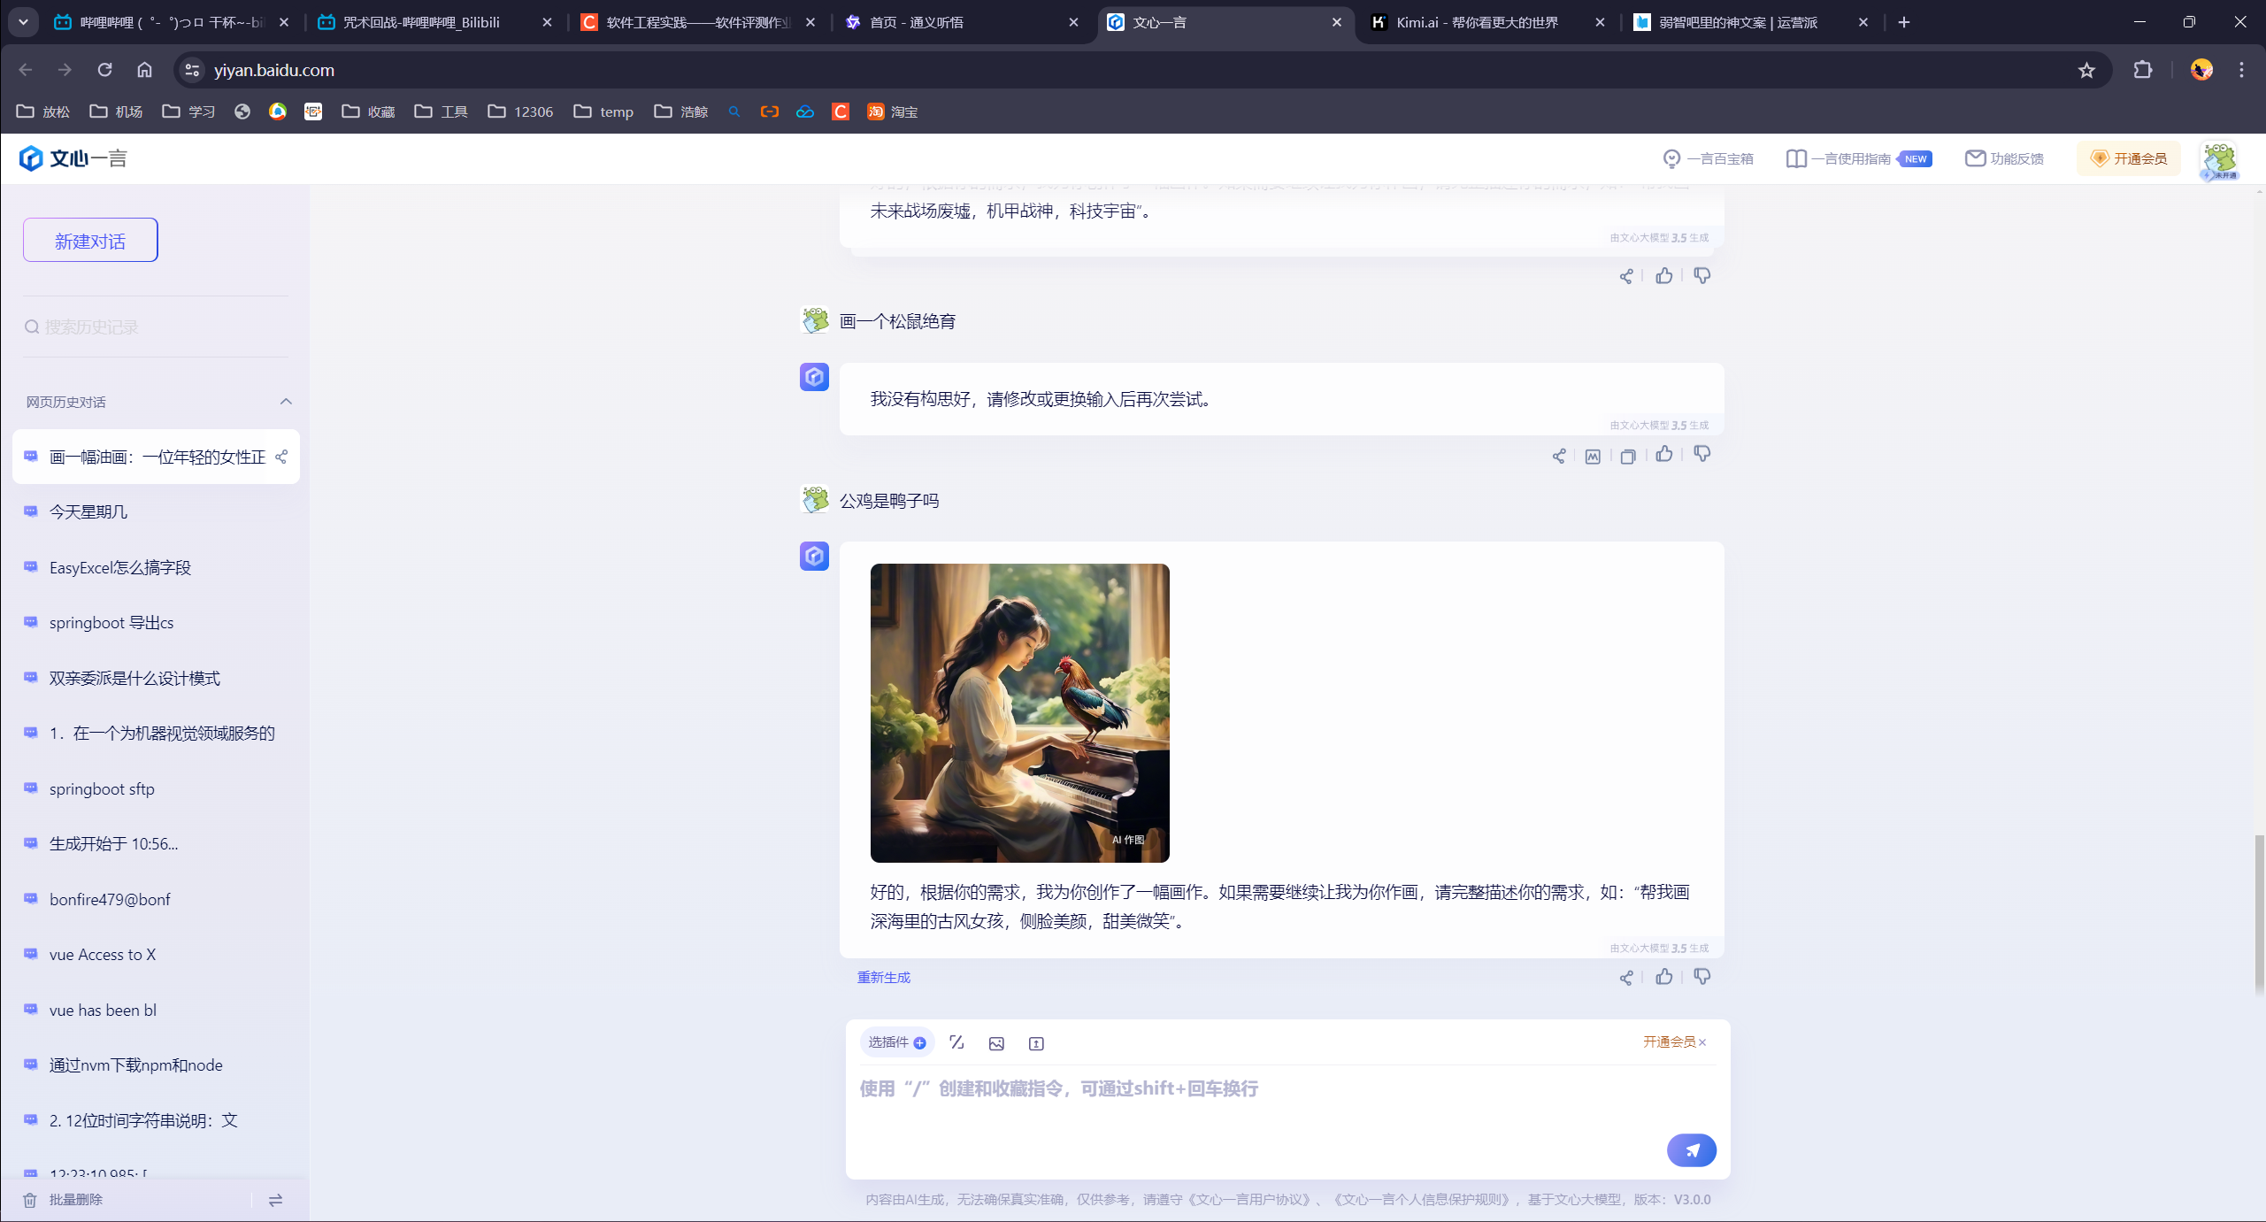2266x1222 pixels.
Task: Open the 工具 bookmark folder
Action: coord(441,111)
